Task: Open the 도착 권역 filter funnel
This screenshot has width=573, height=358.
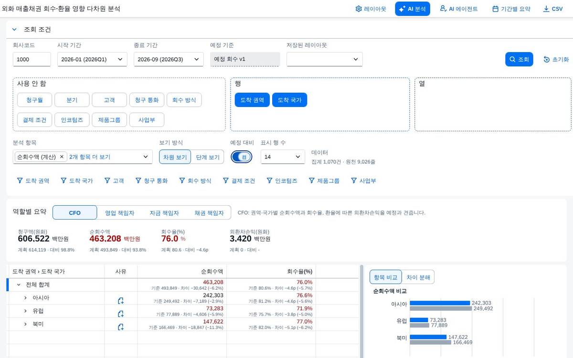Action: (x=33, y=181)
